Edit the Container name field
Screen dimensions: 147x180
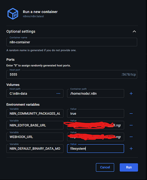point(72,42)
